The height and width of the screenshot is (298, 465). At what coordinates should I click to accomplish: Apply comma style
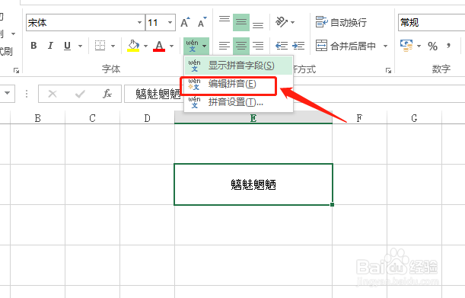click(448, 46)
